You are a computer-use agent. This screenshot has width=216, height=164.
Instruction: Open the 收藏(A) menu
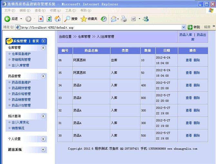(x=55, y=10)
